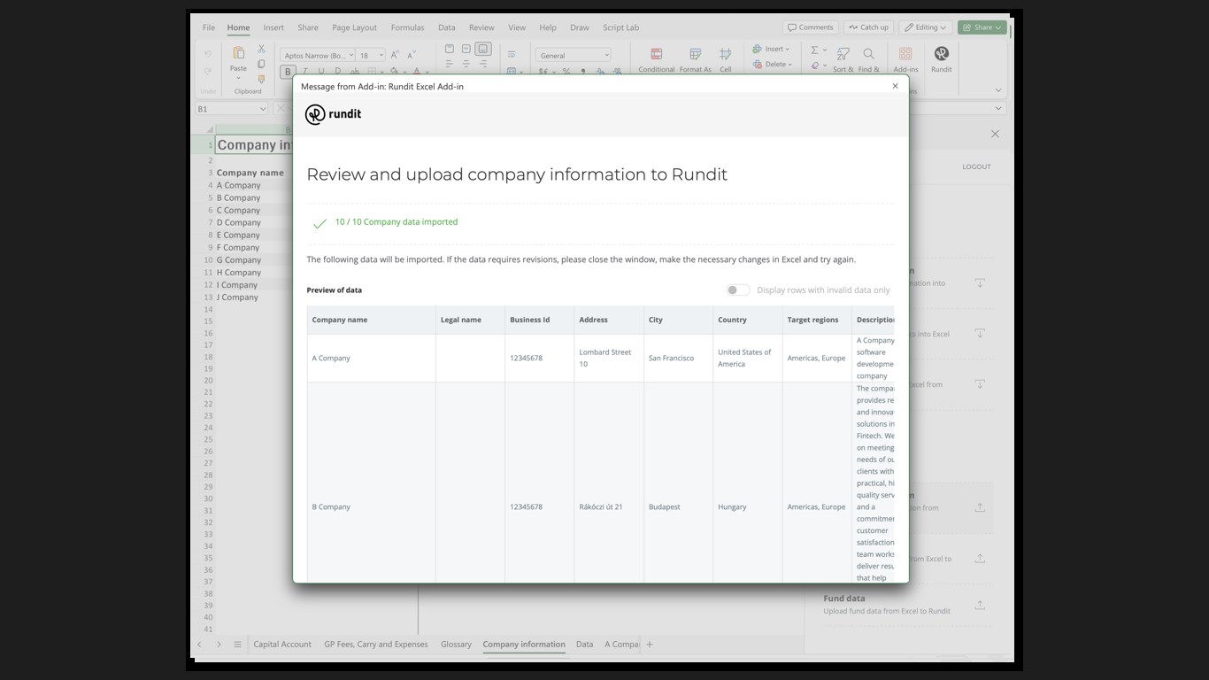1209x680 pixels.
Task: Switch to the Data ribbon tab
Action: coord(447,27)
